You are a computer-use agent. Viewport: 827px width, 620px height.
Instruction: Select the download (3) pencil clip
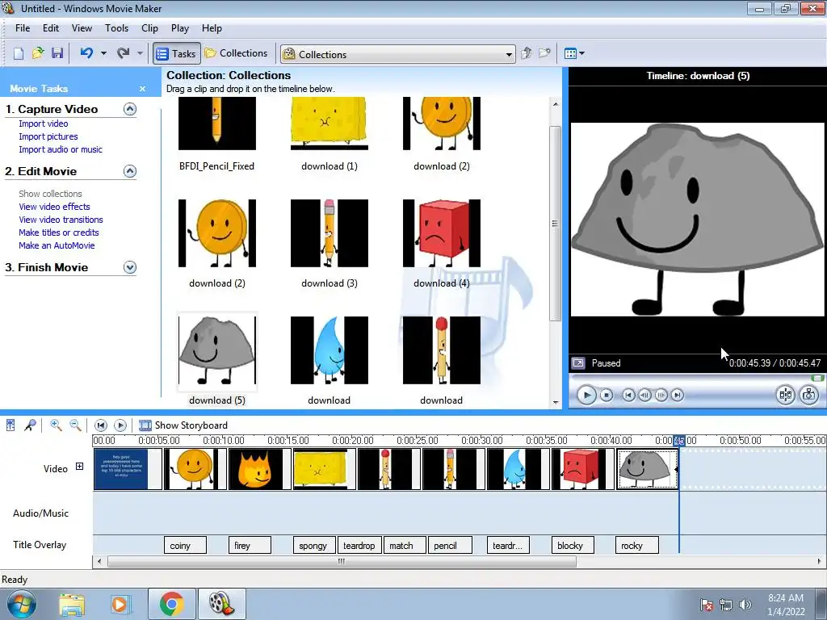tap(330, 233)
